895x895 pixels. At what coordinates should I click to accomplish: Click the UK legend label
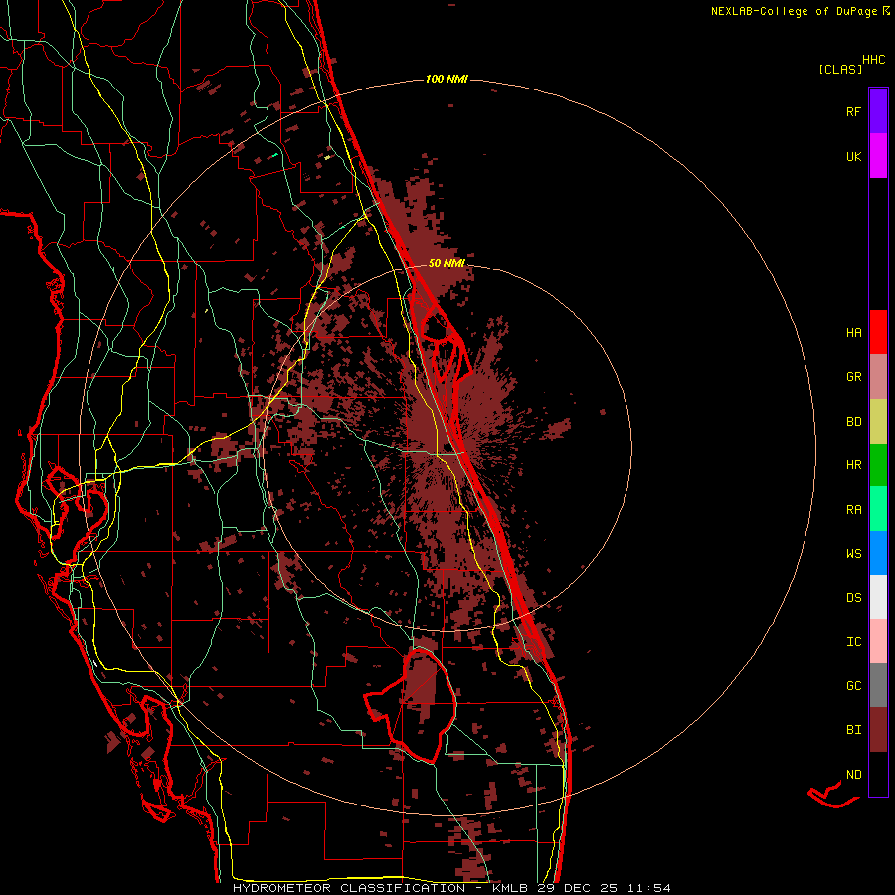[x=853, y=156]
